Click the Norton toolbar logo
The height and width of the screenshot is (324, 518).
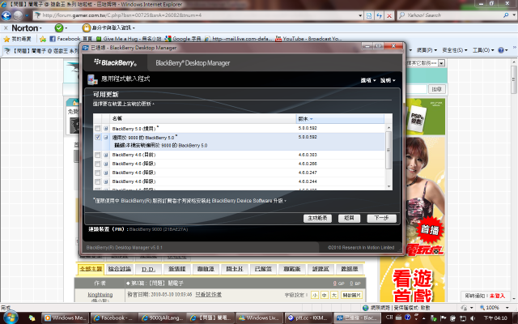(25, 28)
